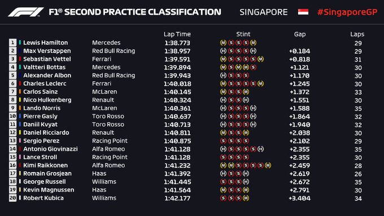Click Vettel's last medium tyre icon
Image resolution: width=384 pixels, height=216 pixels.
pos(260,59)
